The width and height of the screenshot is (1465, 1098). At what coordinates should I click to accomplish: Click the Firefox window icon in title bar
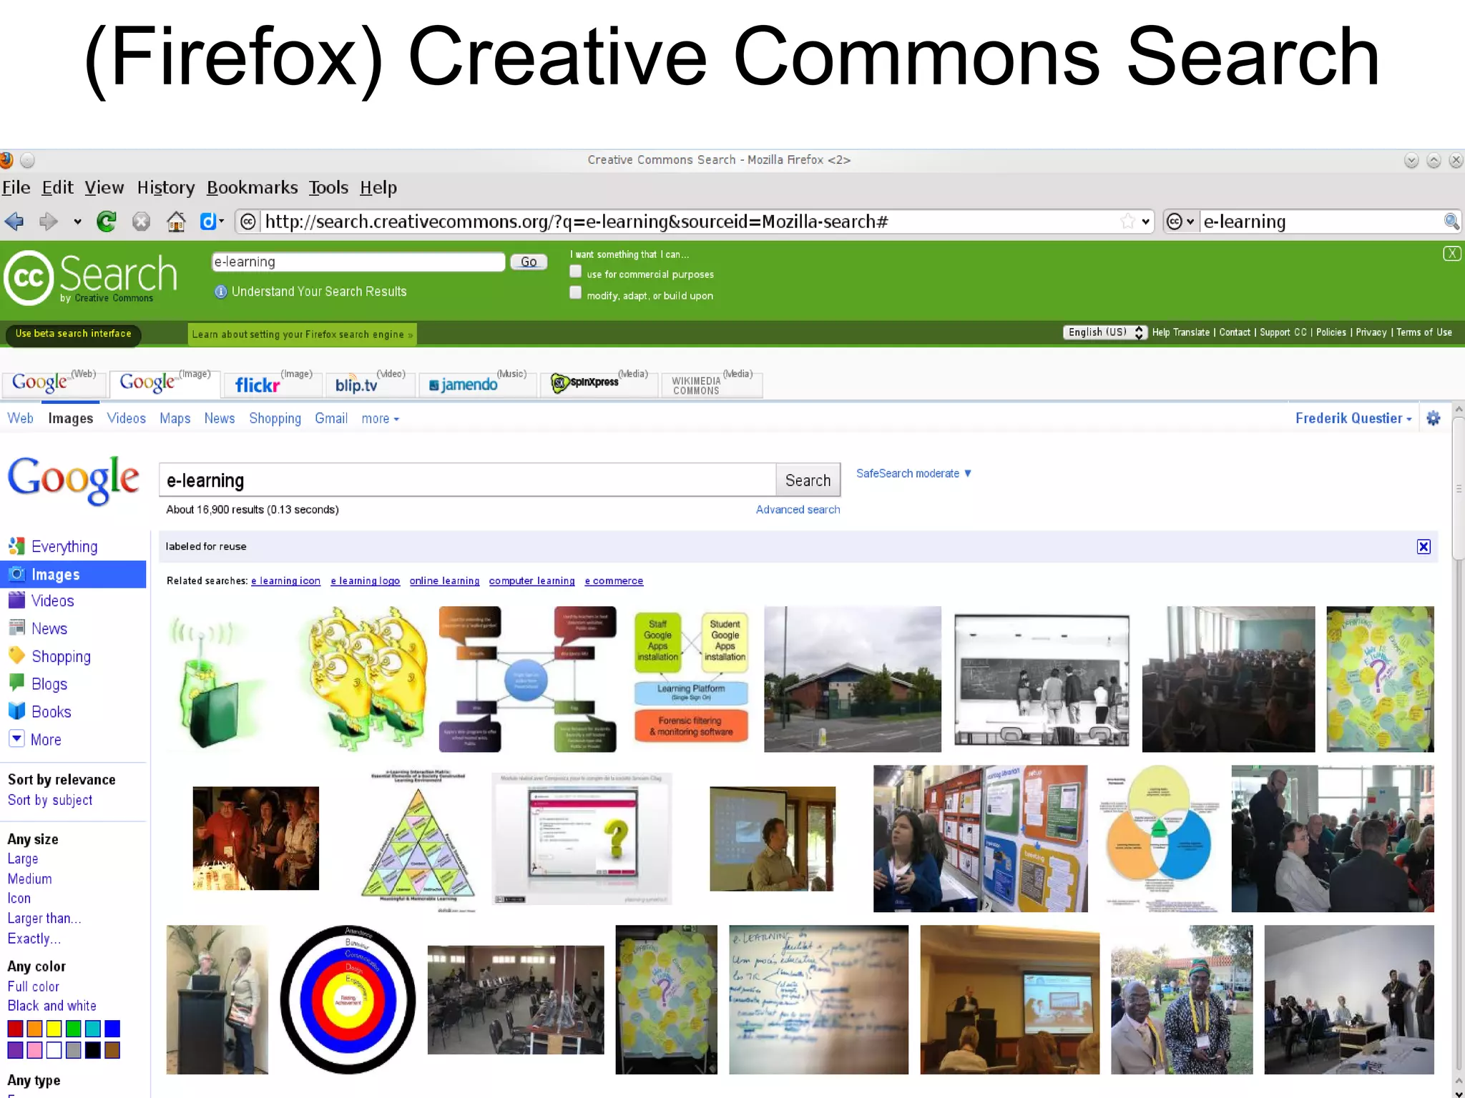tap(6, 160)
